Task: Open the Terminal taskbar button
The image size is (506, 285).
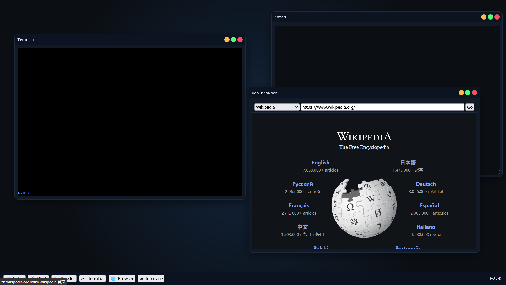Action: [x=93, y=279]
